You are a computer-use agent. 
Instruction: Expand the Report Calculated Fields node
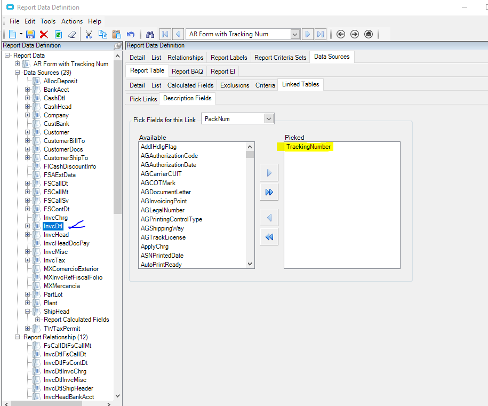tap(38, 320)
